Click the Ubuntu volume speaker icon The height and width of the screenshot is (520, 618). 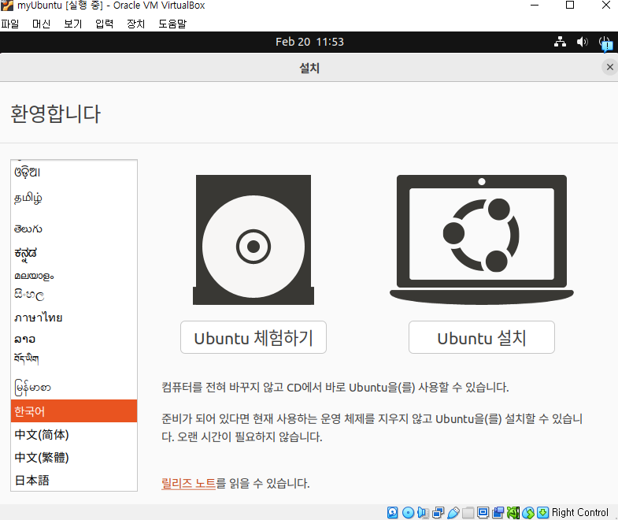[x=582, y=42]
